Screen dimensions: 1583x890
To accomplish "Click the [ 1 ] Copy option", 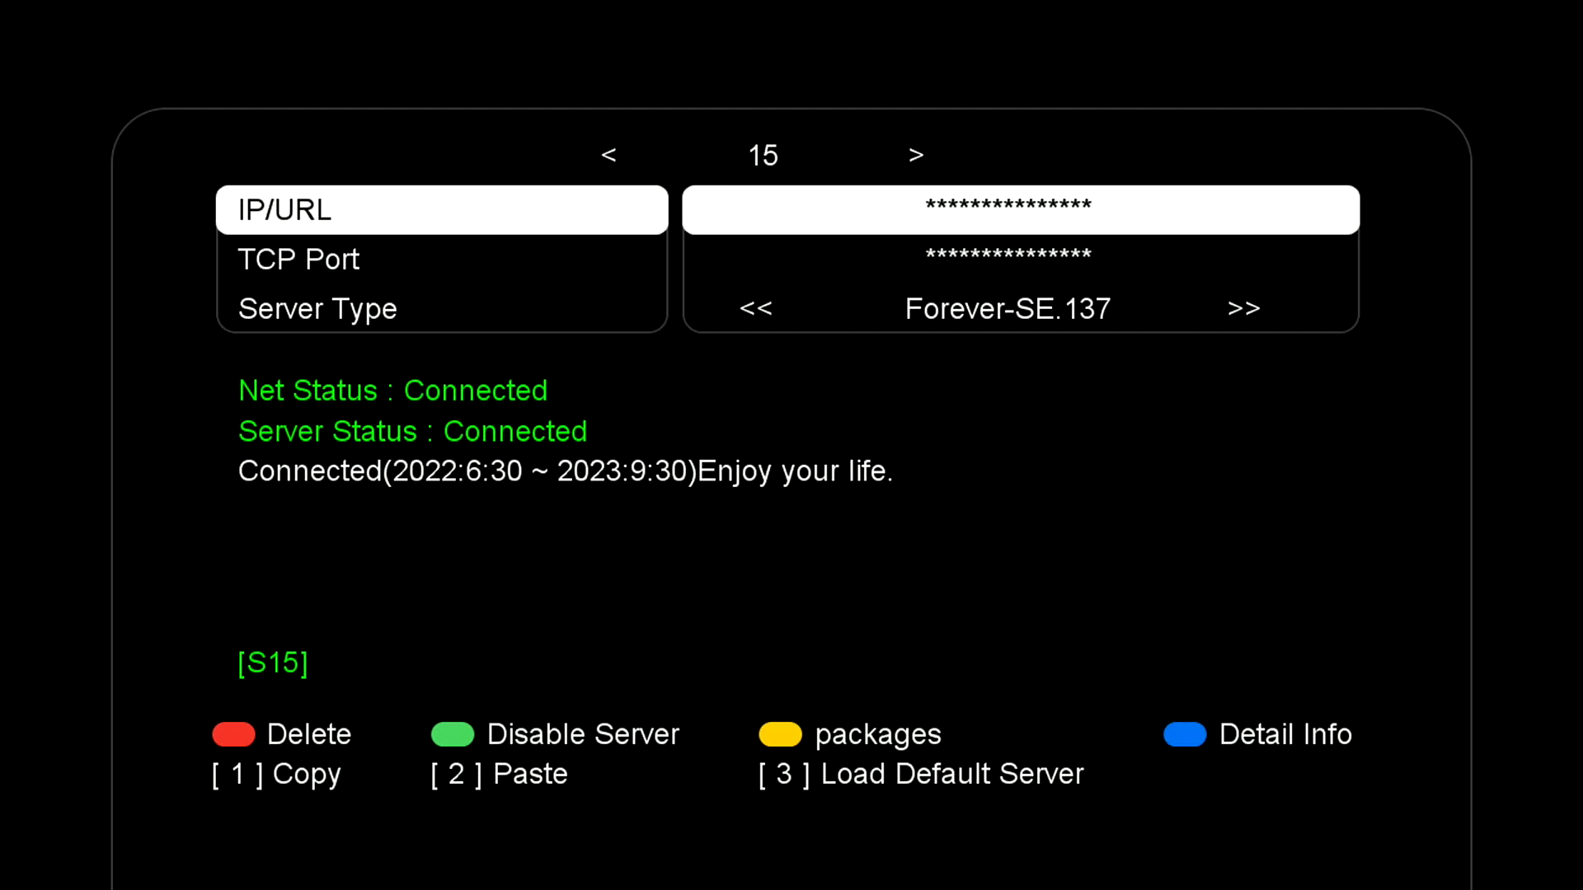I will click(x=277, y=774).
